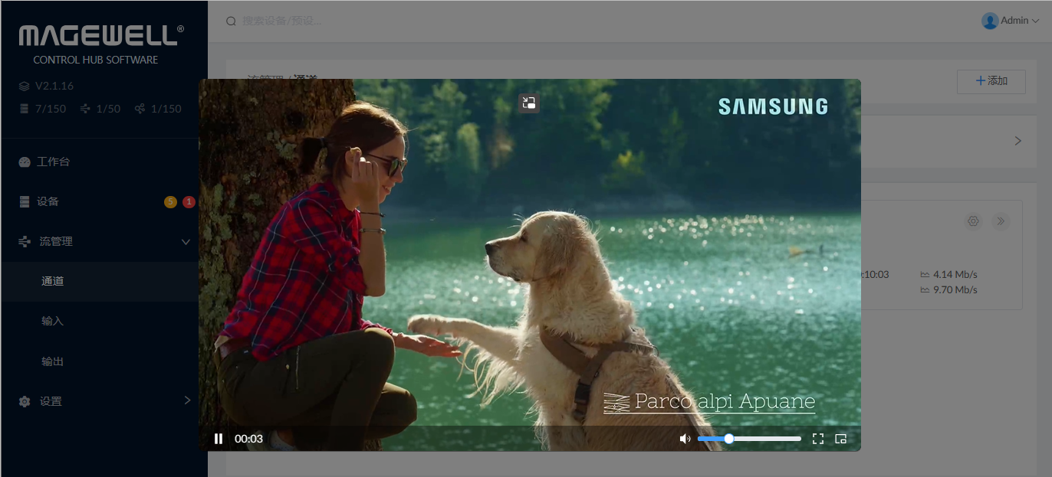The width and height of the screenshot is (1052, 477).
Task: Click the version layers icon
Action: pos(25,86)
